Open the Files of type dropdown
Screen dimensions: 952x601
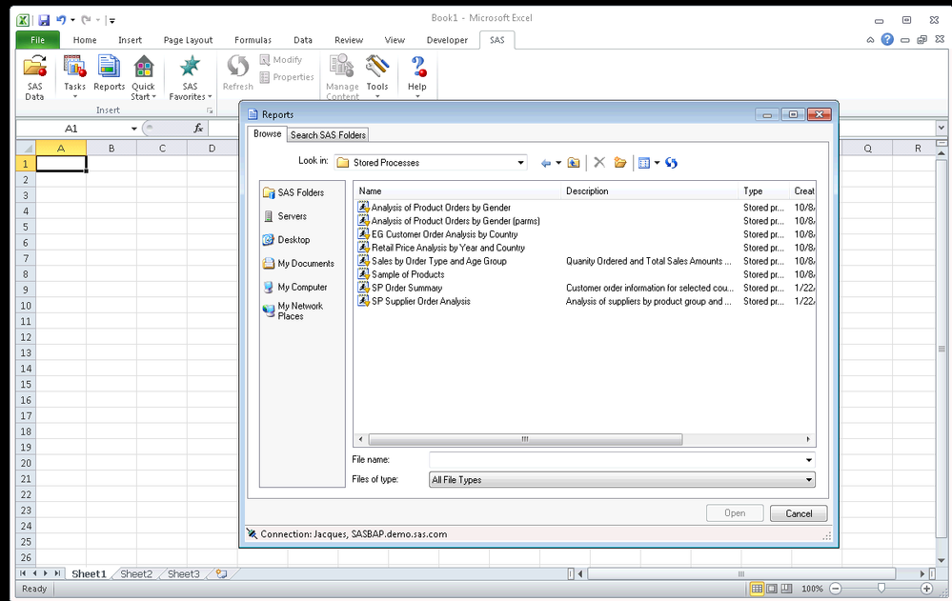click(x=808, y=480)
